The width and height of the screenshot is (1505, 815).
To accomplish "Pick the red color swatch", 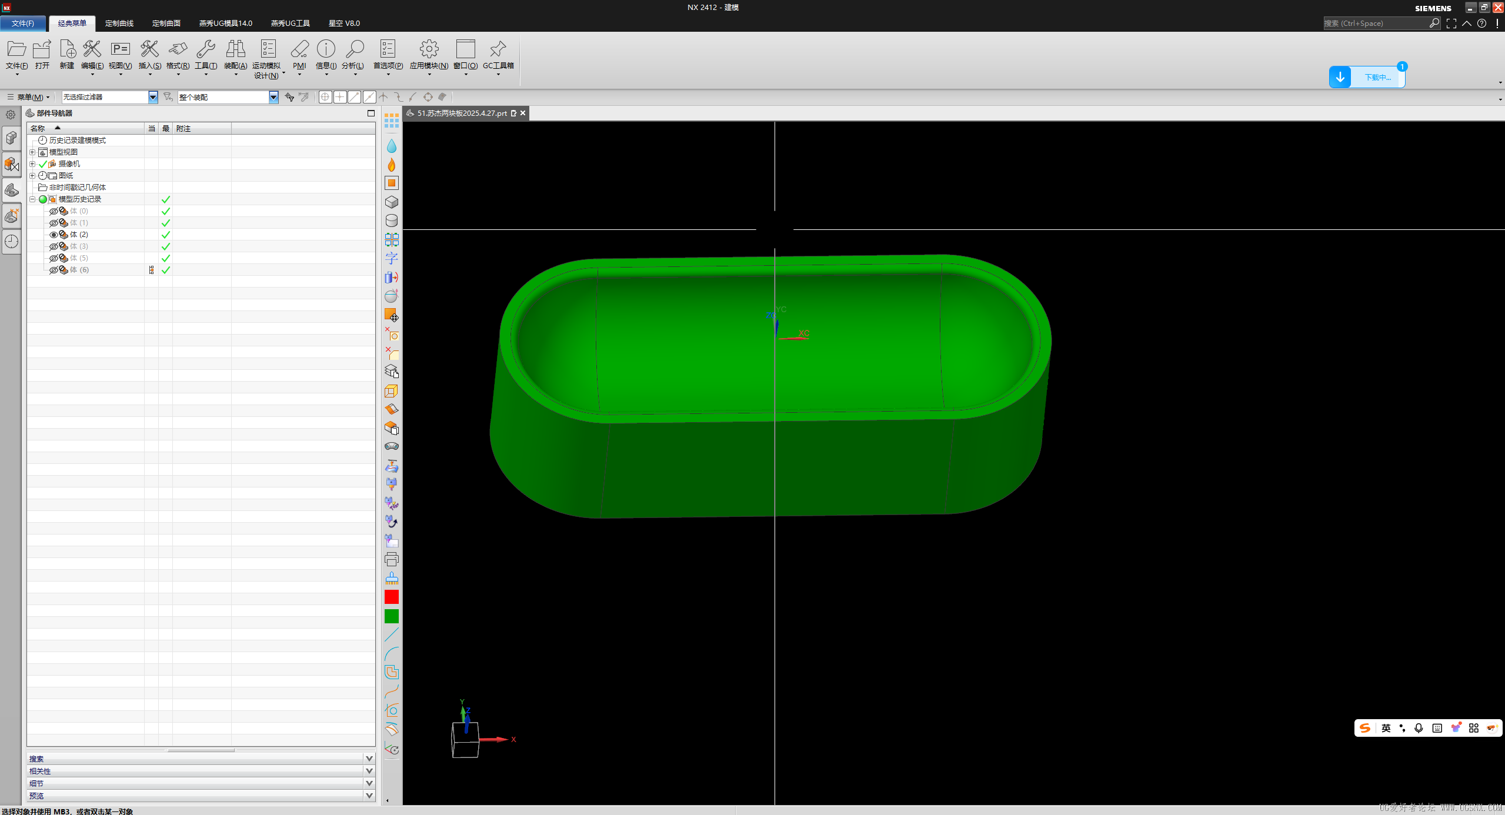I will [x=392, y=597].
